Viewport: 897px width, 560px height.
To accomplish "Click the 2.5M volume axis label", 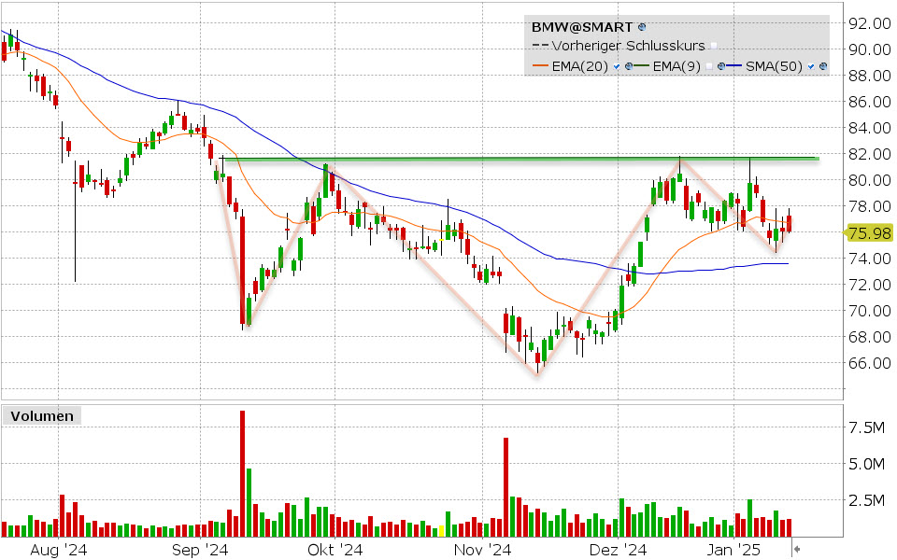I will 867,500.
